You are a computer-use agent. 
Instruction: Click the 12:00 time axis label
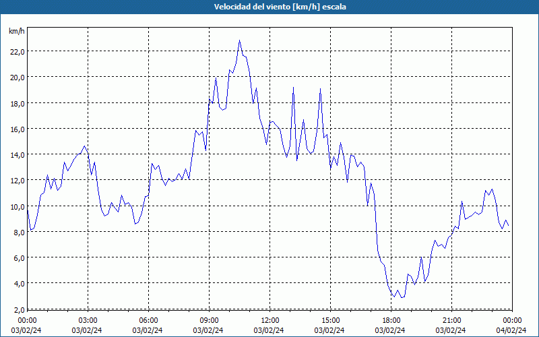pyautogui.click(x=270, y=321)
